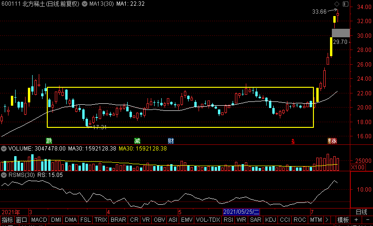This screenshot has width=373, height=226.
Task: Choose the ASI indicator tab
Action: [x=173, y=219]
